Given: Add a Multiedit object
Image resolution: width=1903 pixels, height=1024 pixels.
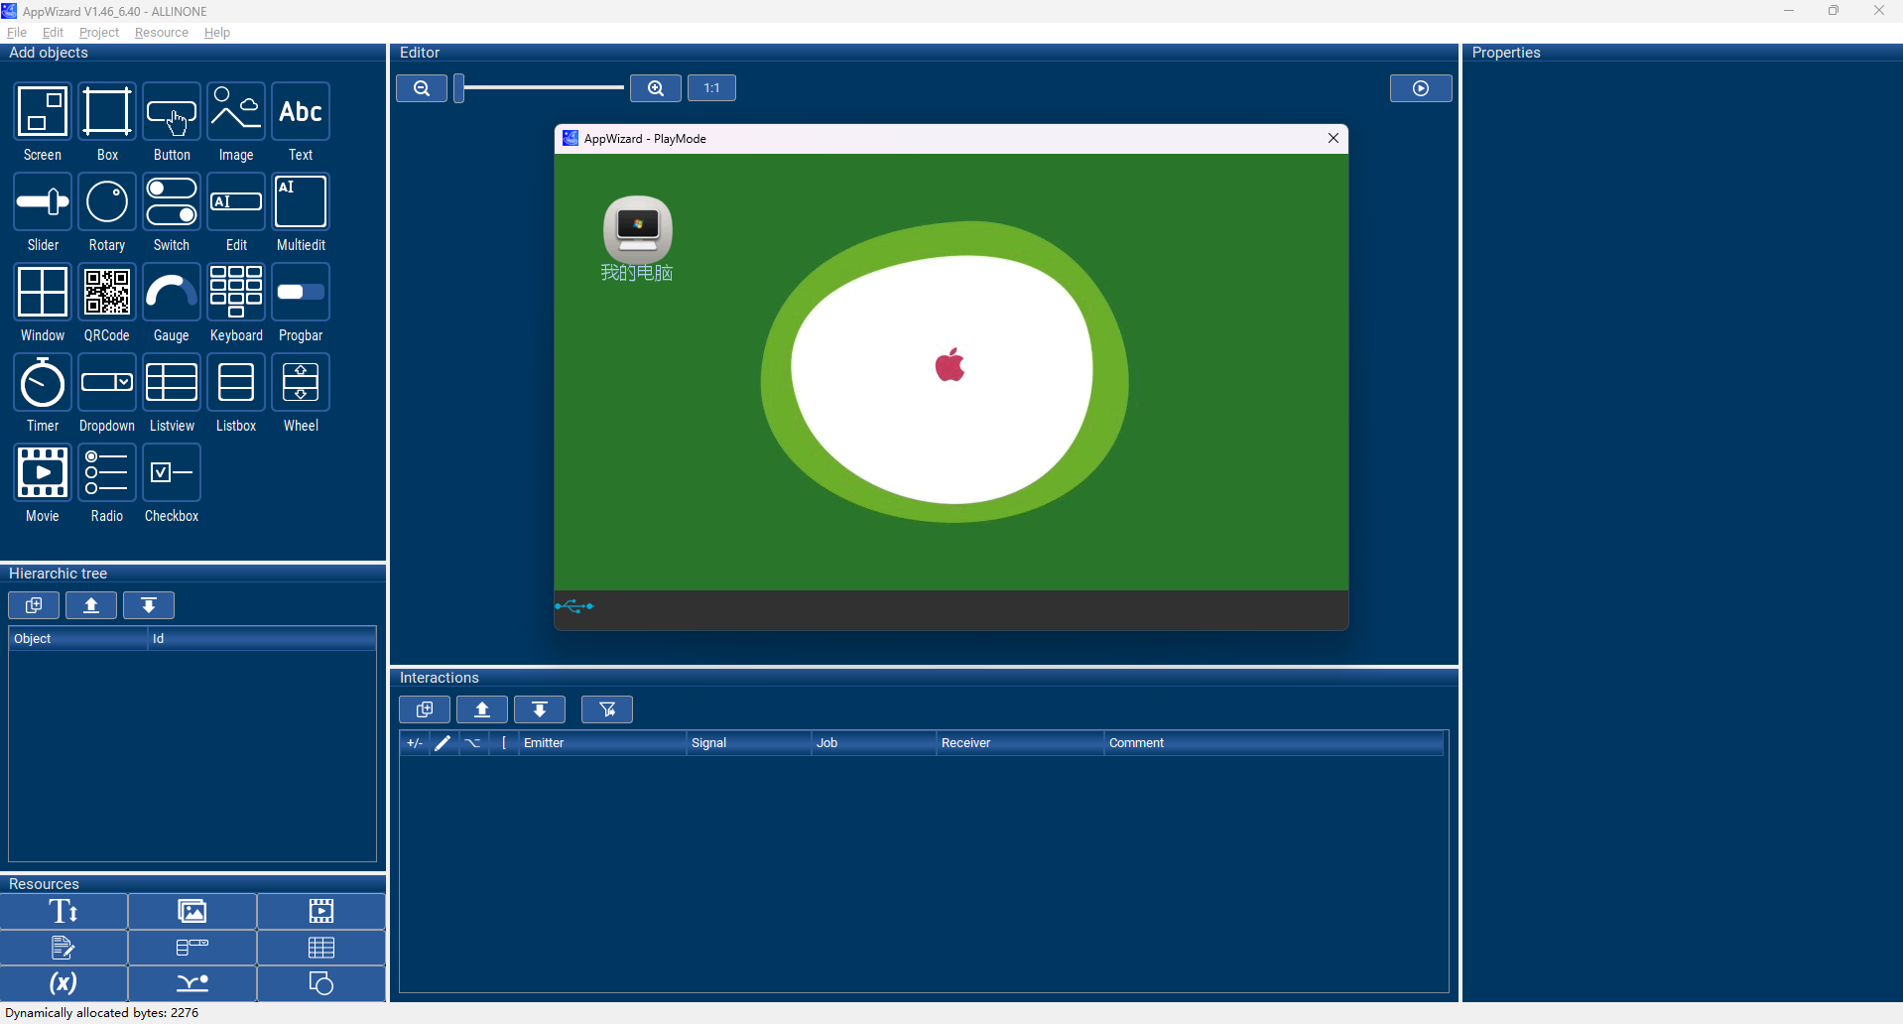Looking at the screenshot, I should coord(301,201).
